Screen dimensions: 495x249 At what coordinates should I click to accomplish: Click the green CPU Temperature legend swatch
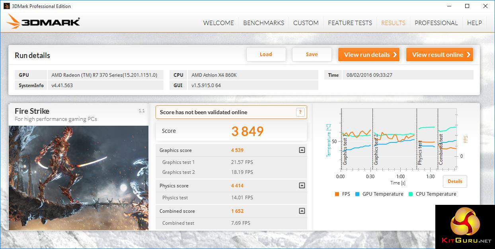point(411,195)
